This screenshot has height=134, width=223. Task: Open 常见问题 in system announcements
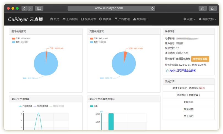(189, 109)
